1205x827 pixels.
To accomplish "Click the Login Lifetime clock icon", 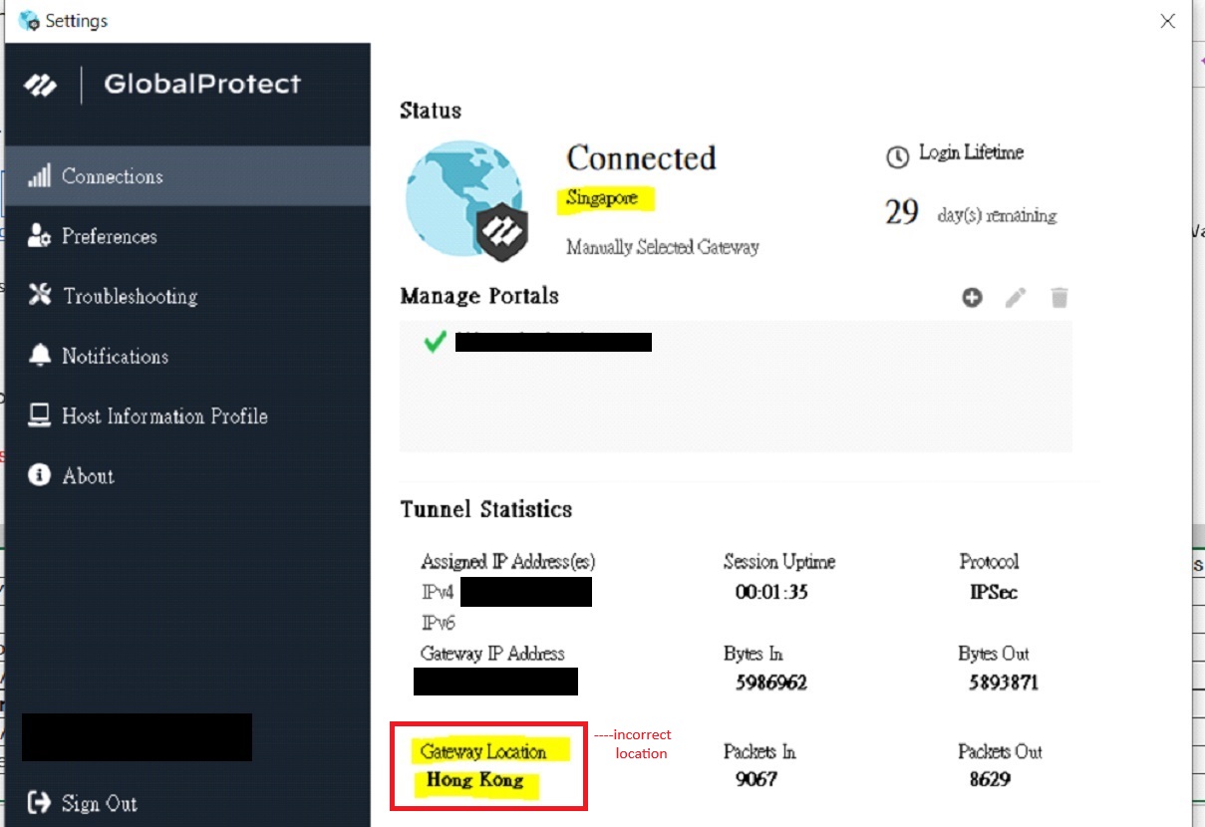I will coord(897,155).
